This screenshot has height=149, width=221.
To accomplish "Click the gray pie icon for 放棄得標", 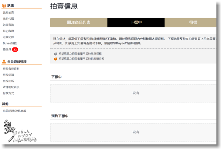I will pos(56,54).
